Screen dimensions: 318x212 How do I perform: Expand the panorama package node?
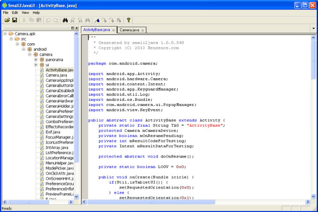pyautogui.click(x=36, y=60)
